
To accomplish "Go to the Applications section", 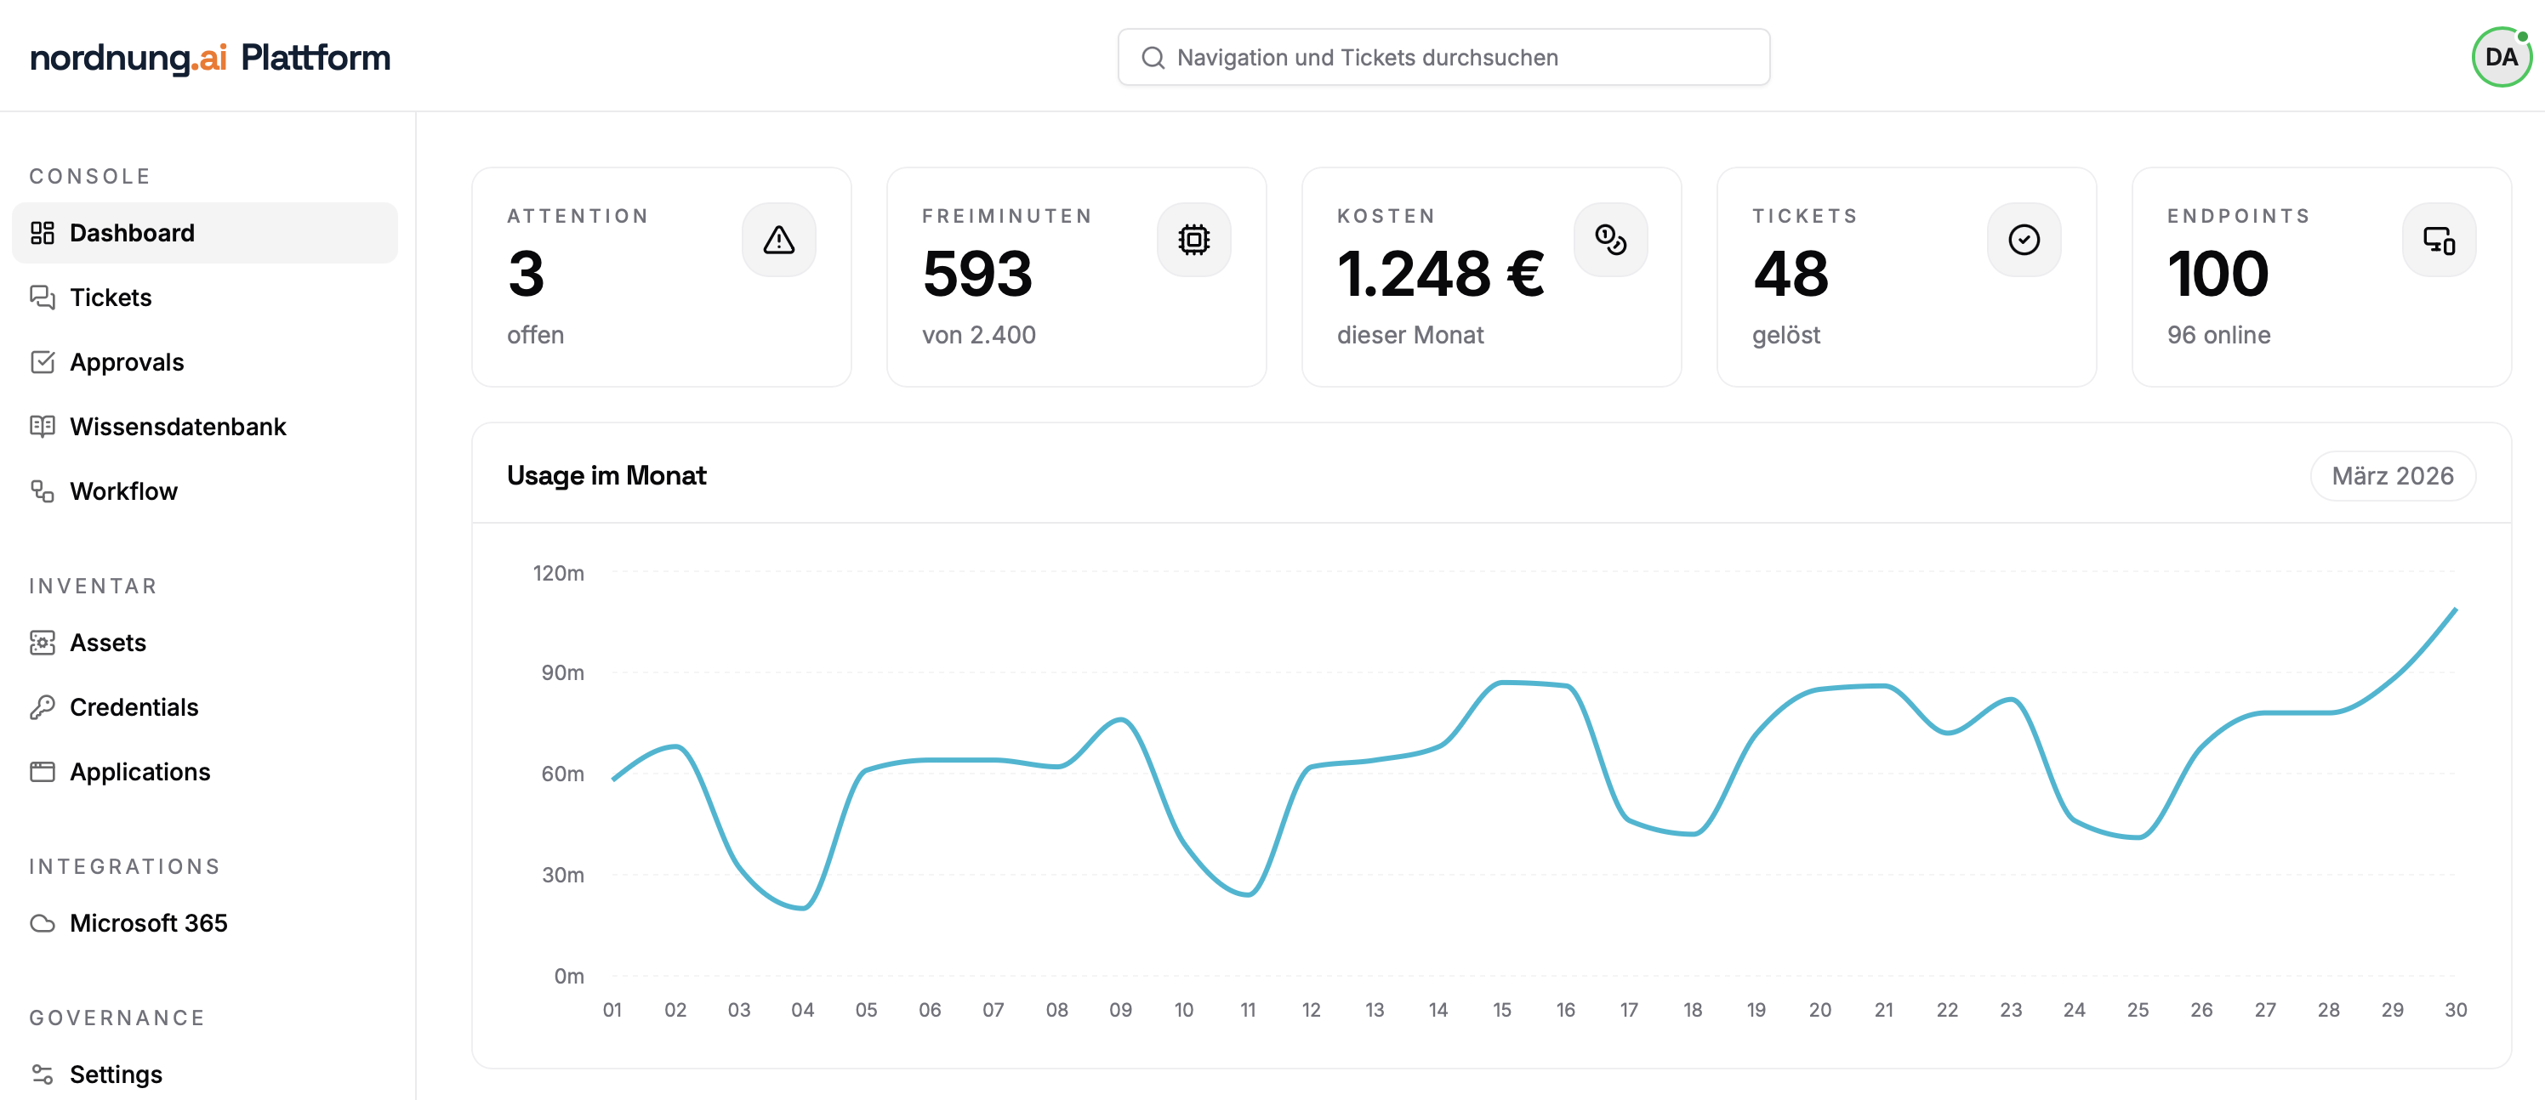I will click(x=204, y=772).
